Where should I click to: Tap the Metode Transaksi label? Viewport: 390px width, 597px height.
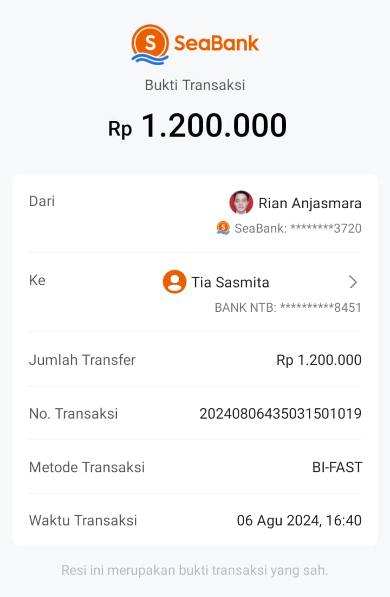[x=87, y=467]
